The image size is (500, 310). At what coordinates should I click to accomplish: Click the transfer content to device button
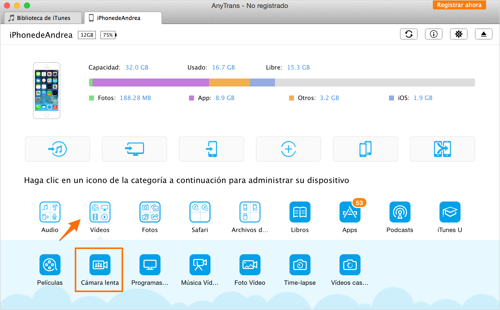[211, 149]
